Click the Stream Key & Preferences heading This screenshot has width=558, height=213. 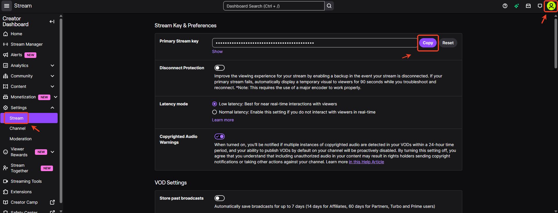tap(185, 26)
